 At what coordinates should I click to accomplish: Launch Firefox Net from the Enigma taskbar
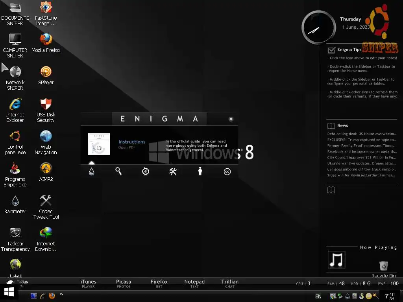point(159,284)
